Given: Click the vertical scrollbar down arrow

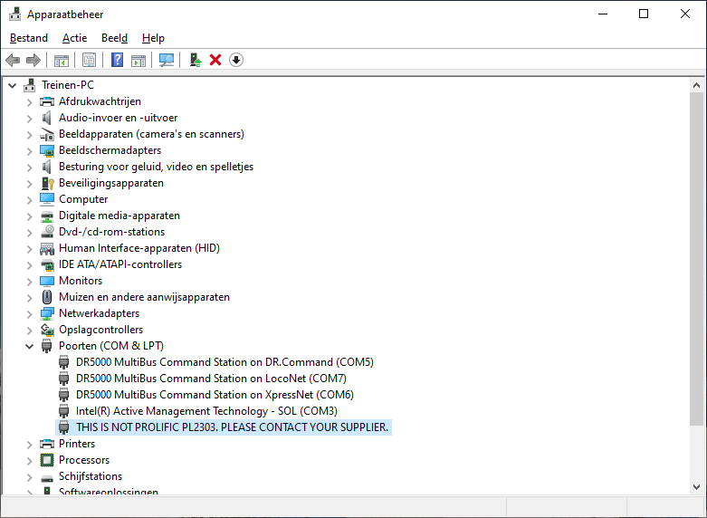Looking at the screenshot, I should pos(696,486).
